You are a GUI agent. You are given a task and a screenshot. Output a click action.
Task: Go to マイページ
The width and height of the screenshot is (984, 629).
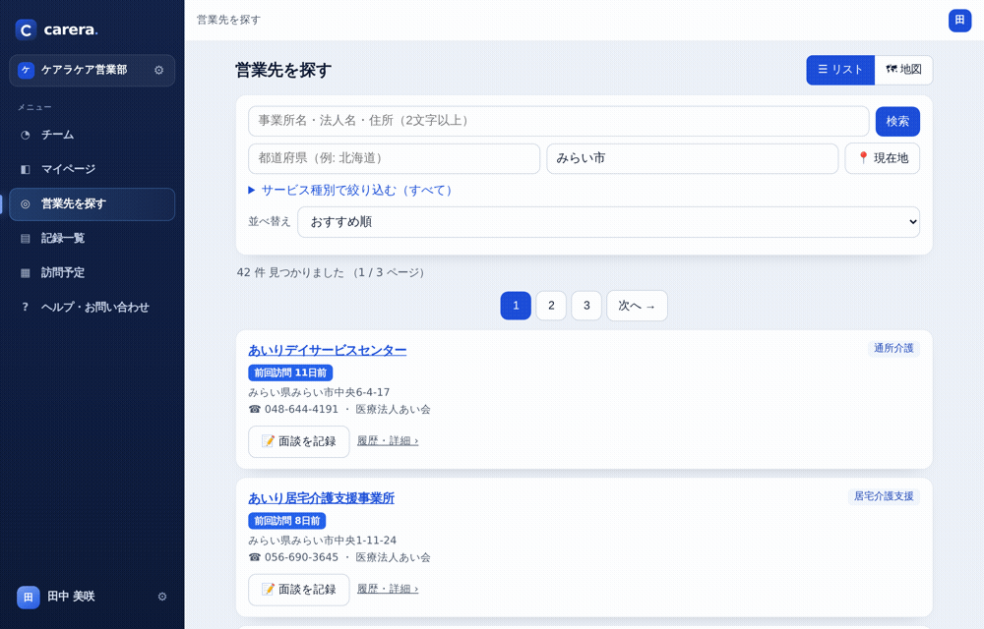(x=92, y=169)
